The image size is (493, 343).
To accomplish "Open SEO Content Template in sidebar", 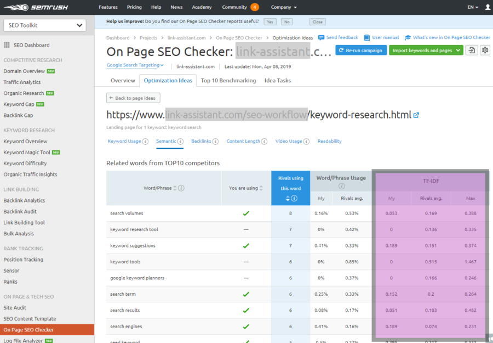I will 30,319.
